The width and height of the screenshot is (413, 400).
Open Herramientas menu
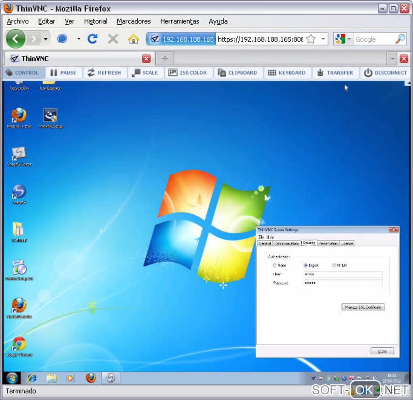click(180, 21)
